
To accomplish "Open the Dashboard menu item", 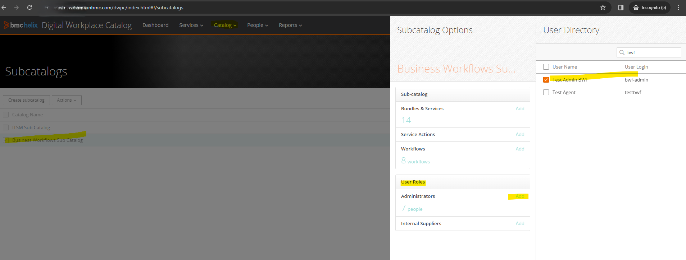I will [155, 25].
